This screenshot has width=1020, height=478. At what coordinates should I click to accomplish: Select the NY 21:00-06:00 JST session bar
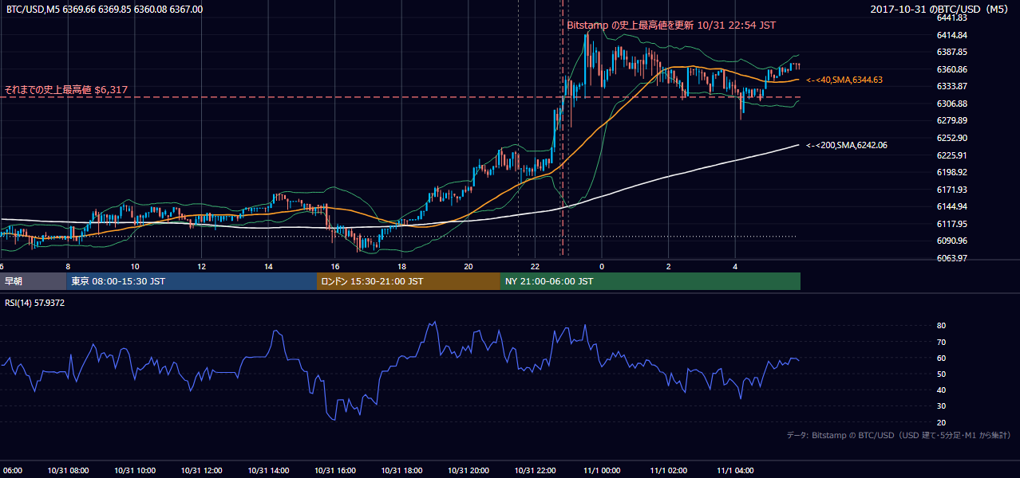(x=650, y=281)
